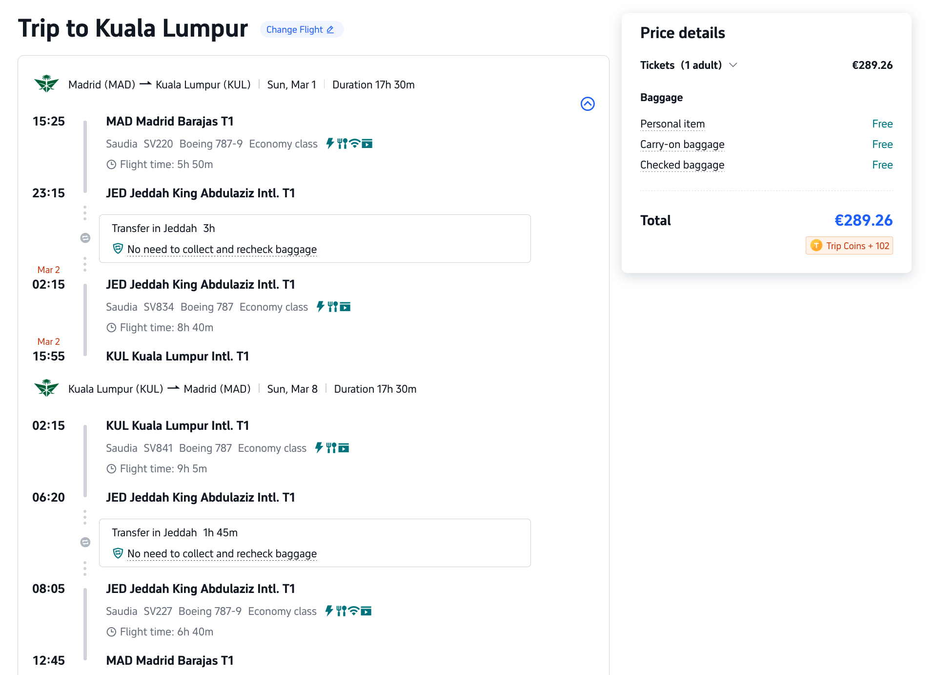
Task: Click the transfer marker icon before flight SV227
Action: click(x=85, y=542)
